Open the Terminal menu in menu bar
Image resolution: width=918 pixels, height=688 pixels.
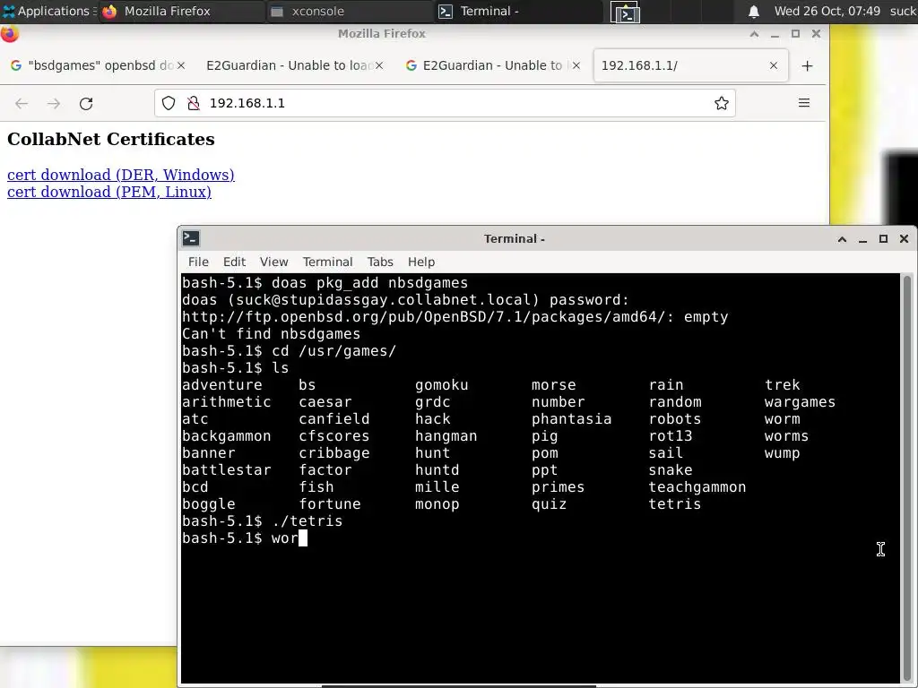click(327, 262)
